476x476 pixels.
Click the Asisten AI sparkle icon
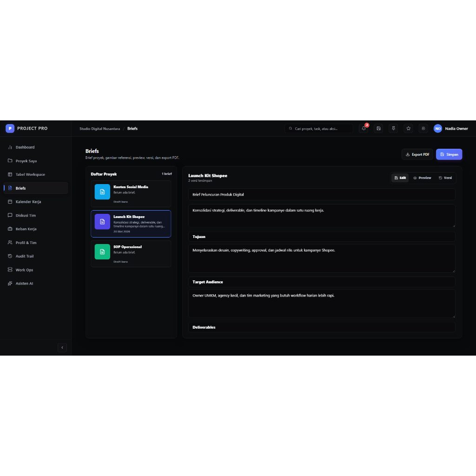10,283
